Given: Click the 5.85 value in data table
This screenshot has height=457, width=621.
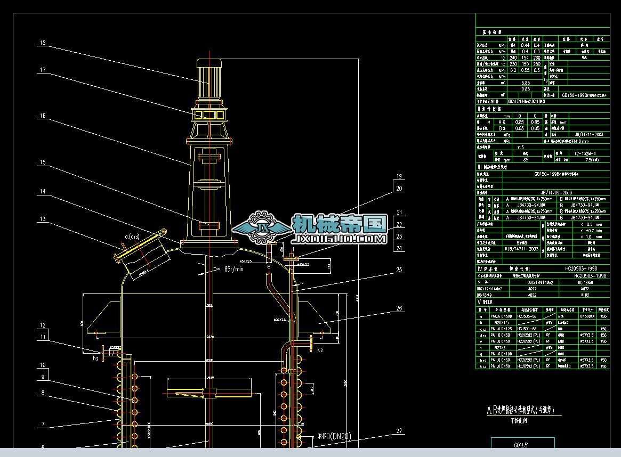Looking at the screenshot, I should click(525, 83).
